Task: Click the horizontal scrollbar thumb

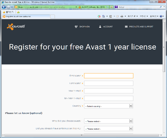Action: [x=82, y=135]
